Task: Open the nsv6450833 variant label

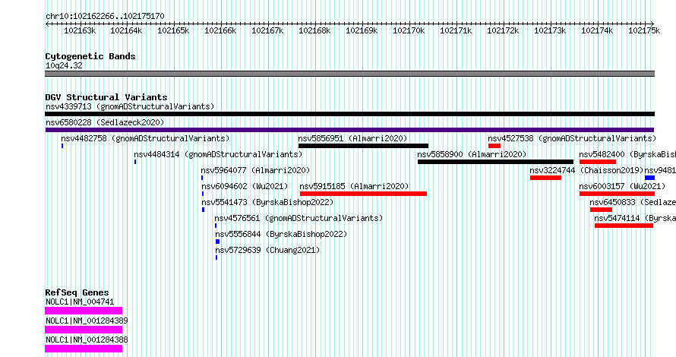Action: coord(633,202)
